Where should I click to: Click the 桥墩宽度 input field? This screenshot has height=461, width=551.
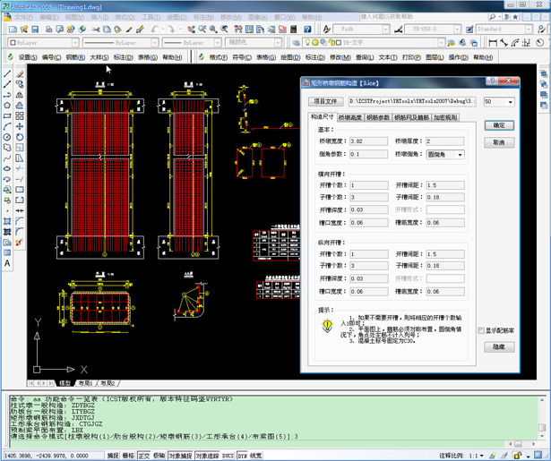[368, 141]
